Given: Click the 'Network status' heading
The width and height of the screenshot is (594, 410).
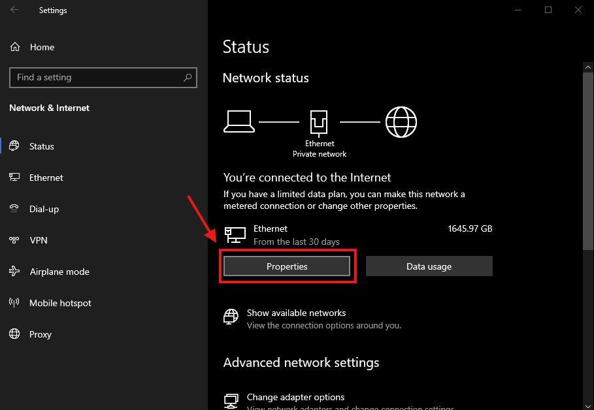Looking at the screenshot, I should point(265,78).
